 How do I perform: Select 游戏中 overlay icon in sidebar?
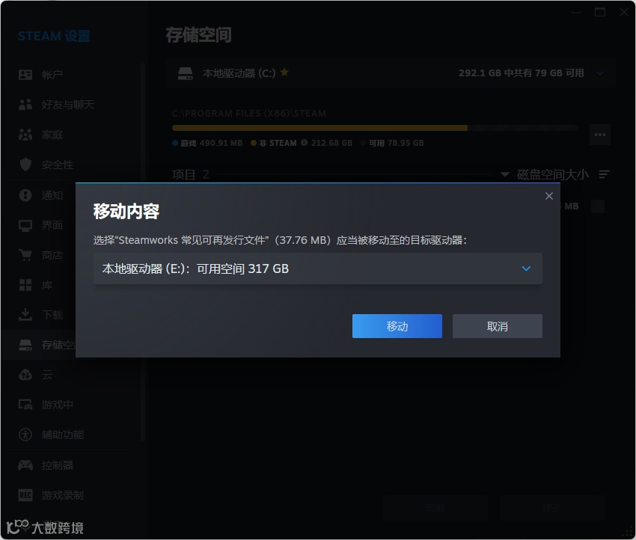pyautogui.click(x=25, y=405)
